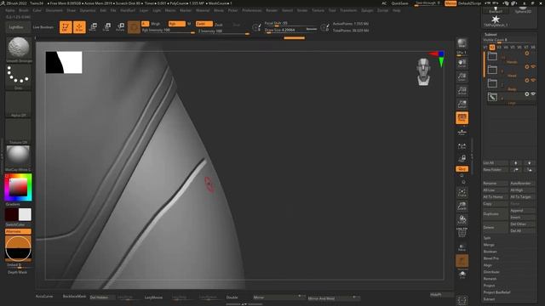Toggle visibility eye of Body folder
Image resolution: width=545 pixels, height=306 pixels.
coord(533,80)
